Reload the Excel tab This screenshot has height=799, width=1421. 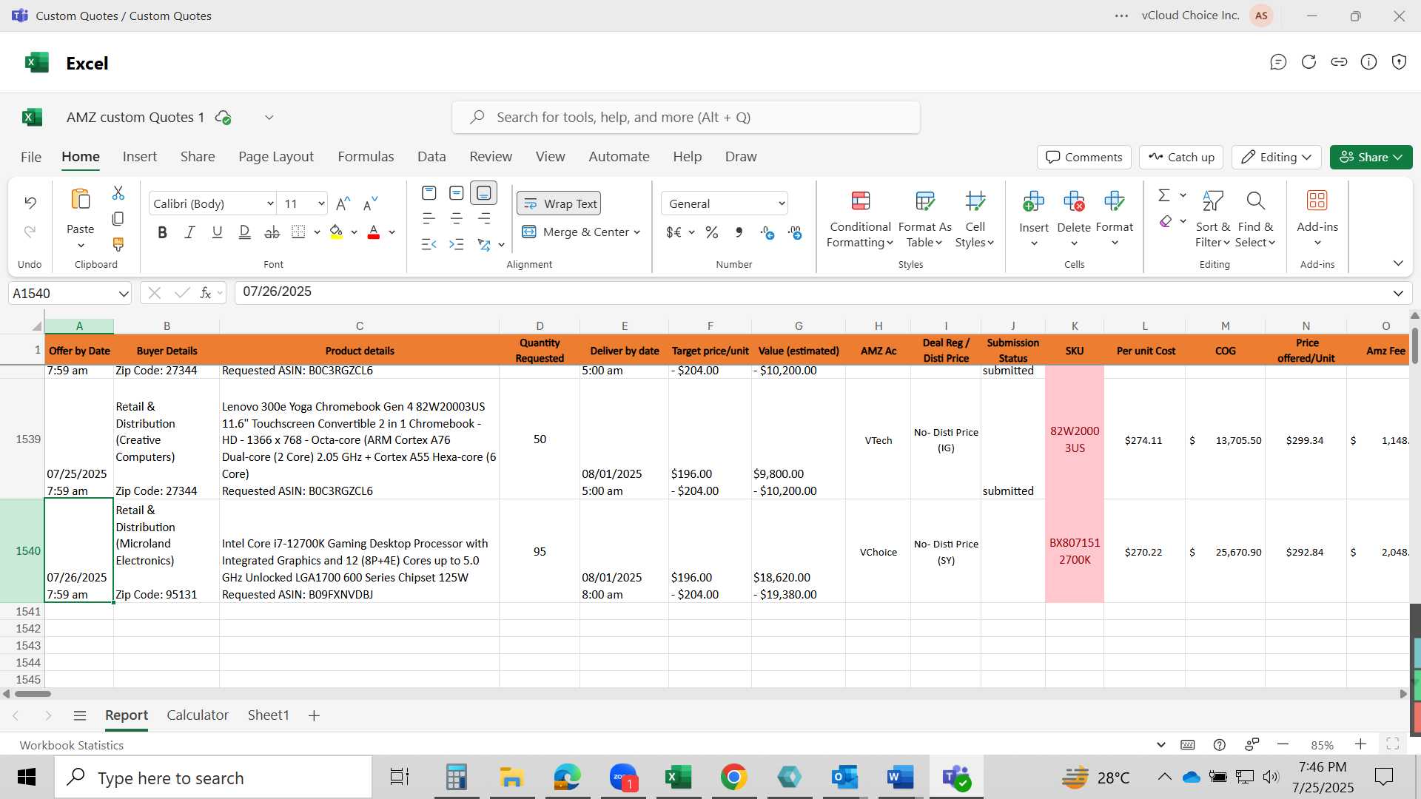pos(1309,62)
